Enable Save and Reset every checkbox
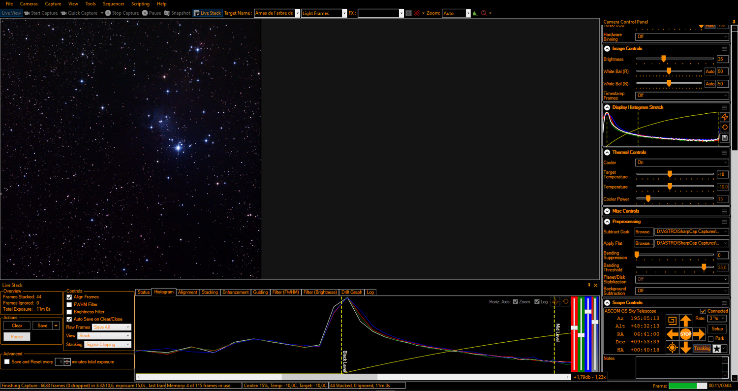This screenshot has width=738, height=391. click(x=7, y=362)
